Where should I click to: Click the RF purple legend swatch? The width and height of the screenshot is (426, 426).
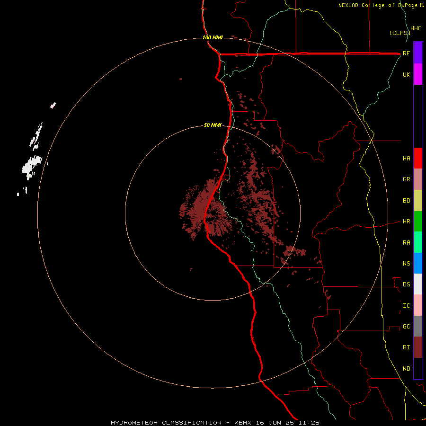(418, 53)
